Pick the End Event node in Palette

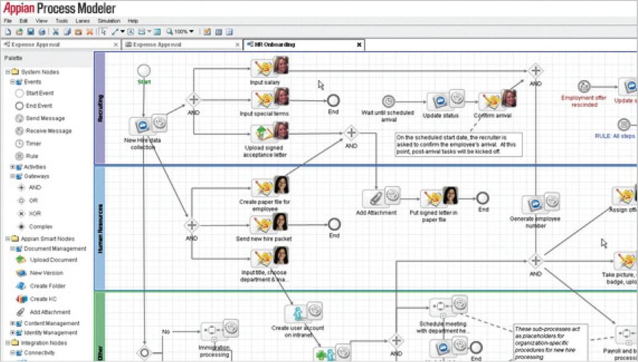click(x=34, y=106)
